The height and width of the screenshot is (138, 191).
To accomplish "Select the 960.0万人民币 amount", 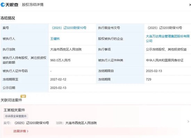I will click(x=60, y=60).
